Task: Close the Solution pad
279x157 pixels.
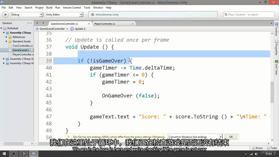Action: [32, 23]
